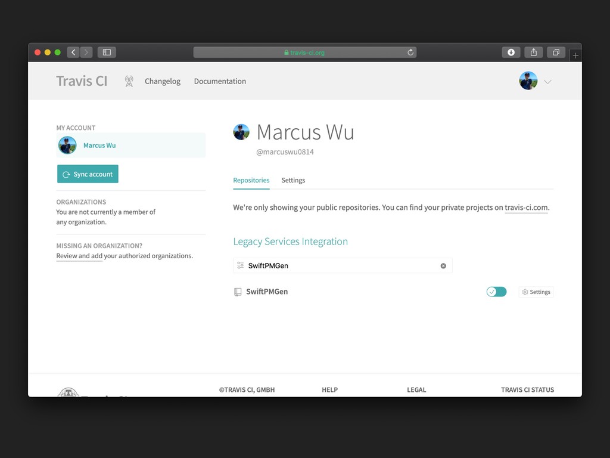Click the @marcuswu0814 username text

click(x=285, y=152)
